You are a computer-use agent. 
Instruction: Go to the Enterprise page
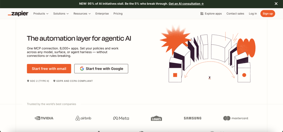(x=102, y=13)
